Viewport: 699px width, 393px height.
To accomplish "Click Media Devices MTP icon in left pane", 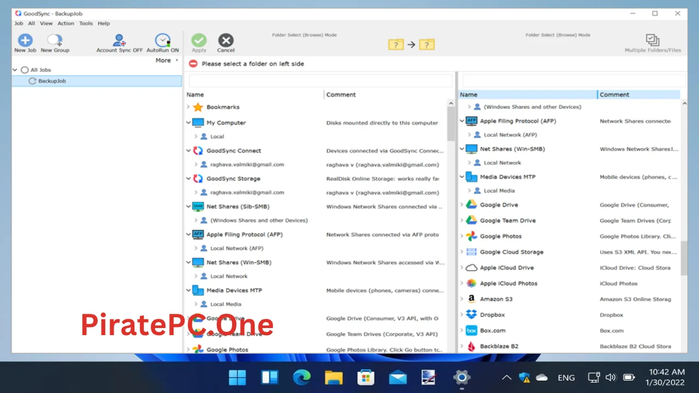I will [198, 290].
